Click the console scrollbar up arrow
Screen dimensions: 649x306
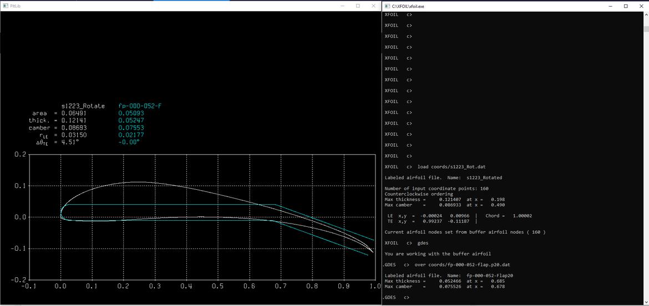tap(646, 15)
